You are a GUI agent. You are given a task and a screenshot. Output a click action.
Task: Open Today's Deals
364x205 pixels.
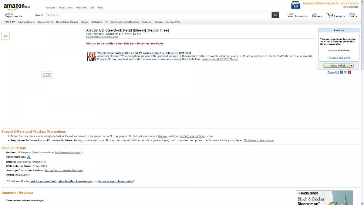click(66, 8)
